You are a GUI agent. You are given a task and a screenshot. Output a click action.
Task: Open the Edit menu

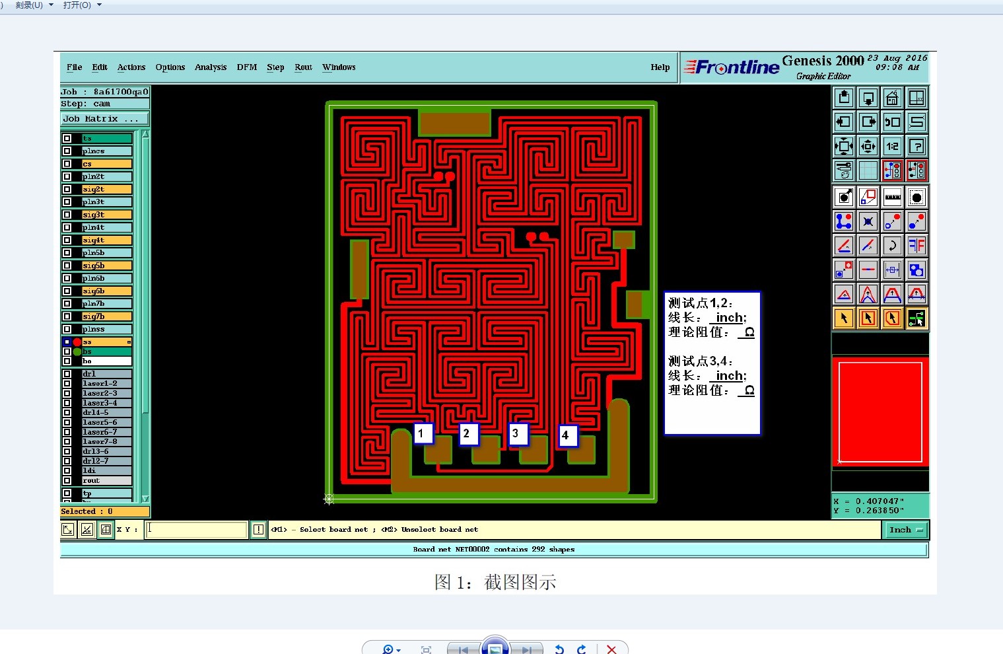(100, 67)
